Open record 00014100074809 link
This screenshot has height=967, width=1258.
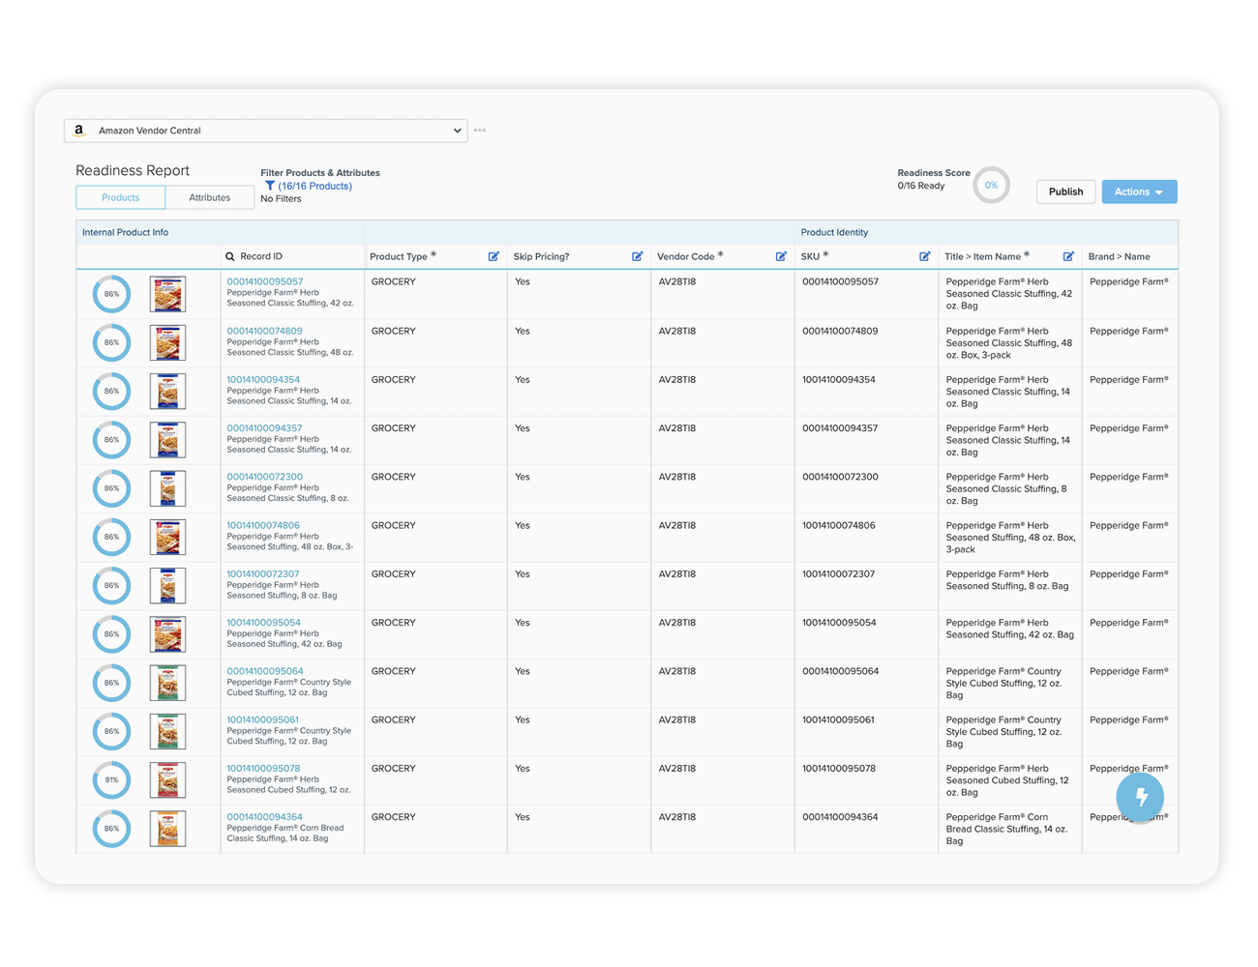point(264,331)
